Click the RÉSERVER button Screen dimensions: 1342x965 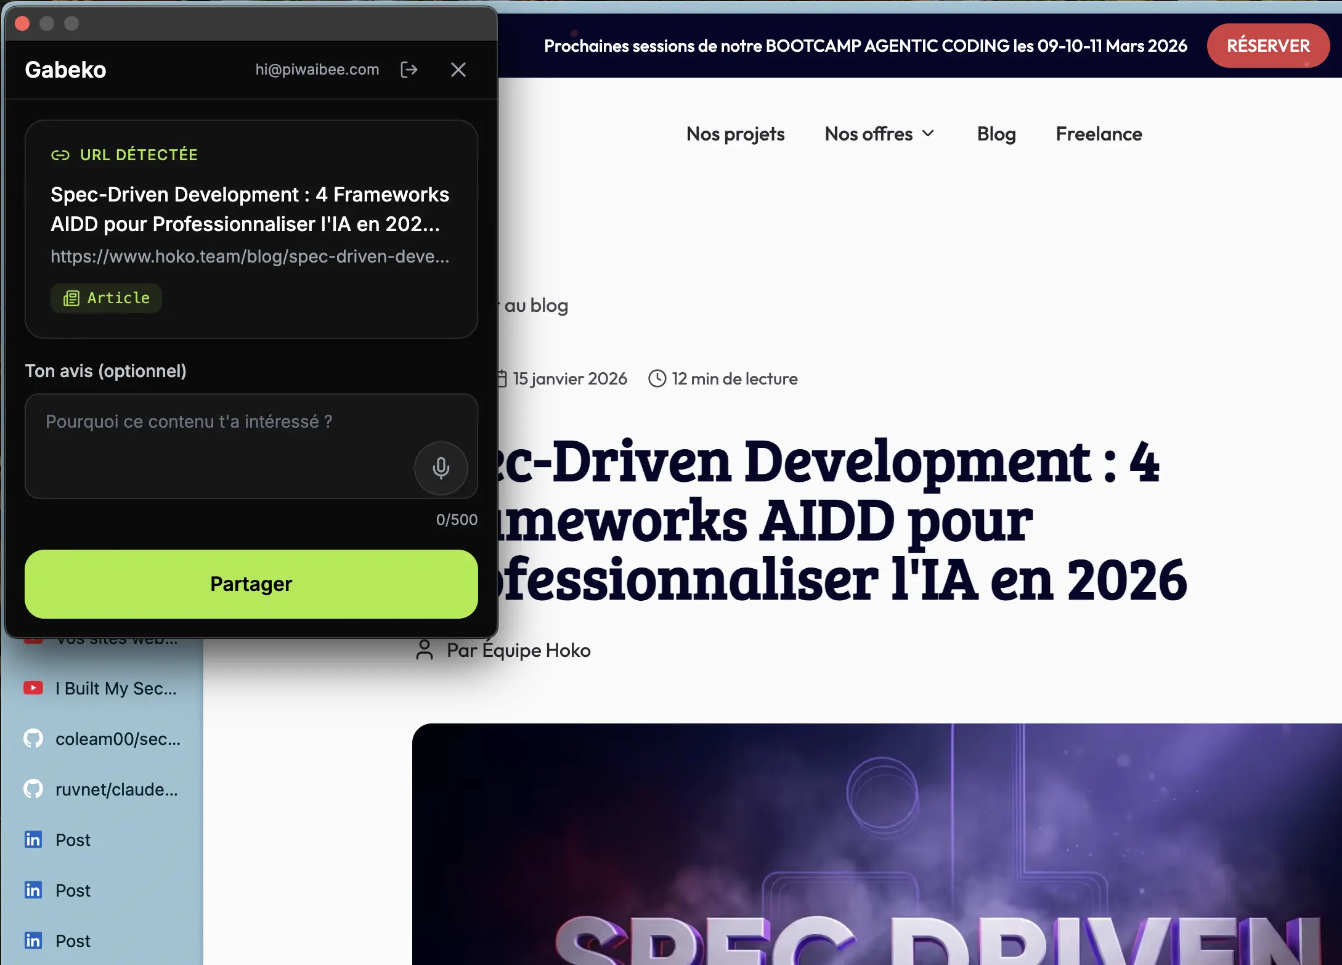[x=1268, y=45]
